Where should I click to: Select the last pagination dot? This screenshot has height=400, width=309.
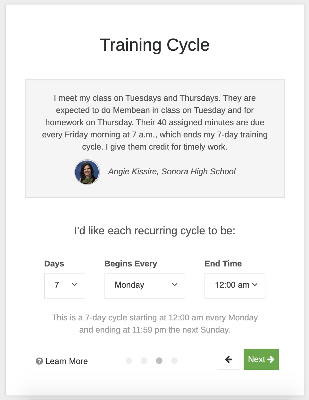[x=174, y=361]
